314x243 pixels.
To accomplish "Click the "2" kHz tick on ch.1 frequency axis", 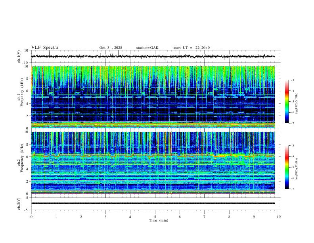I will [27, 116].
